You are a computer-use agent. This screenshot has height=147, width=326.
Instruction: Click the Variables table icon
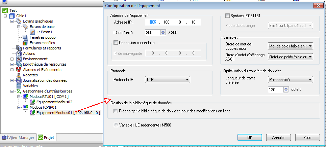(x=19, y=86)
